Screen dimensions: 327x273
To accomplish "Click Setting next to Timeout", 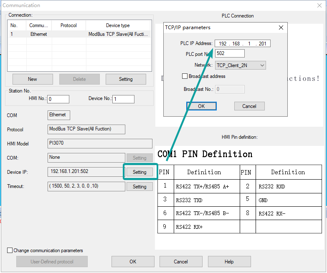I will click(x=139, y=187).
